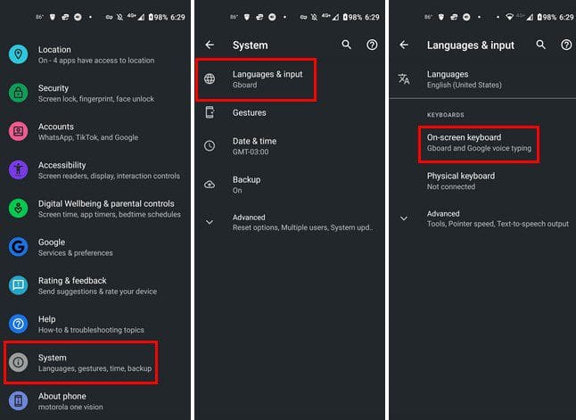The image size is (576, 420).
Task: Tap the help icon on System screen
Action: pos(372,45)
